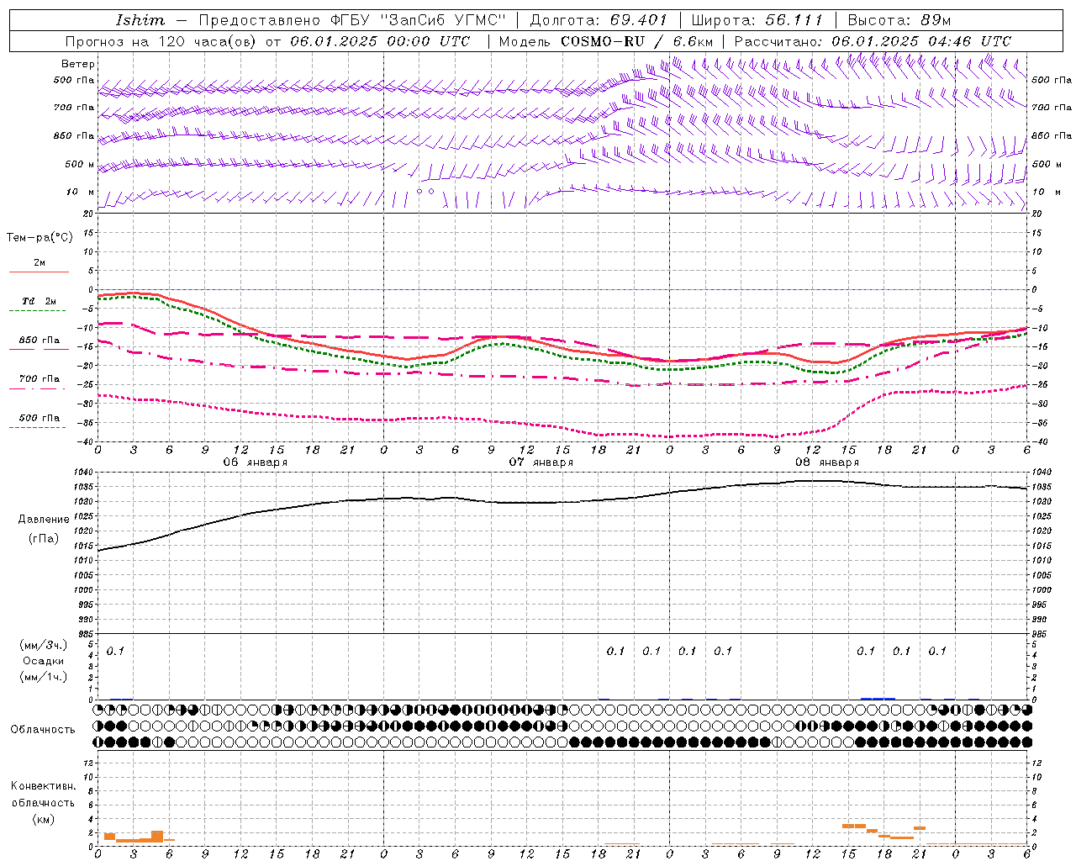Click the "(мм/1ч.)" precipitation unit label
The width and height of the screenshot is (1076, 861).
tap(44, 677)
